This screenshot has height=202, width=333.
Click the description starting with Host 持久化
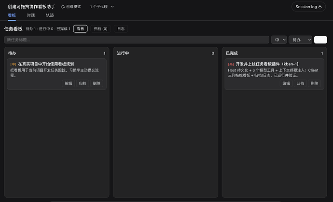(273, 73)
